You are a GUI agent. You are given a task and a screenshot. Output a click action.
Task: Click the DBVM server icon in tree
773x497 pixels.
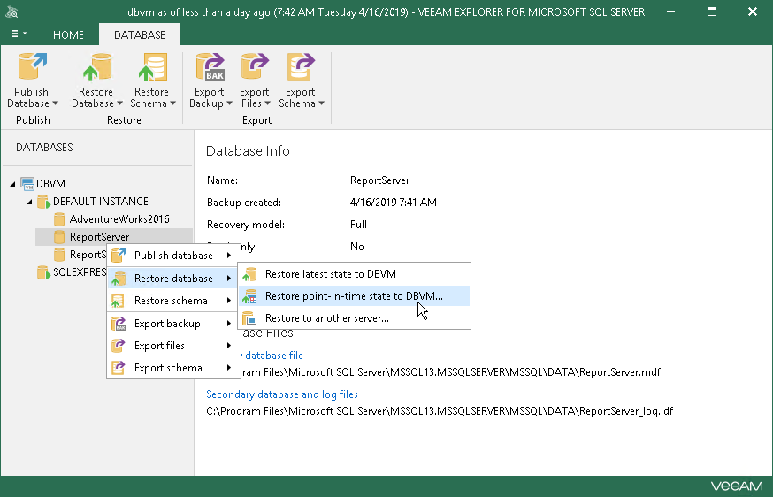pyautogui.click(x=27, y=184)
